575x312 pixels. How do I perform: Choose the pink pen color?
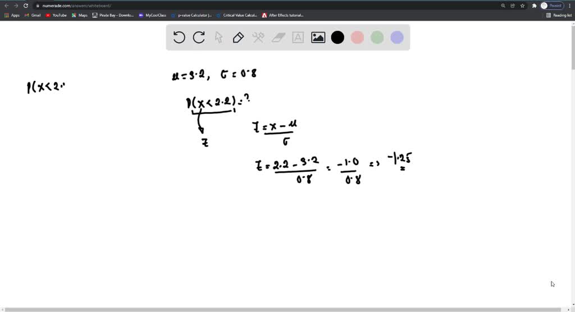click(x=357, y=38)
